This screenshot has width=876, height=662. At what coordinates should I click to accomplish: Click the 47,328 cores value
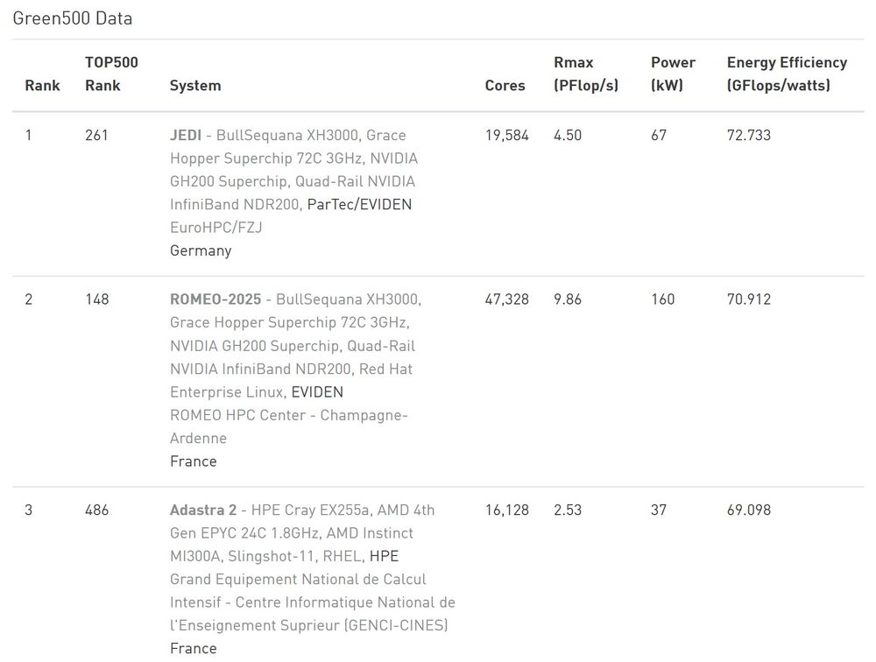click(x=506, y=299)
